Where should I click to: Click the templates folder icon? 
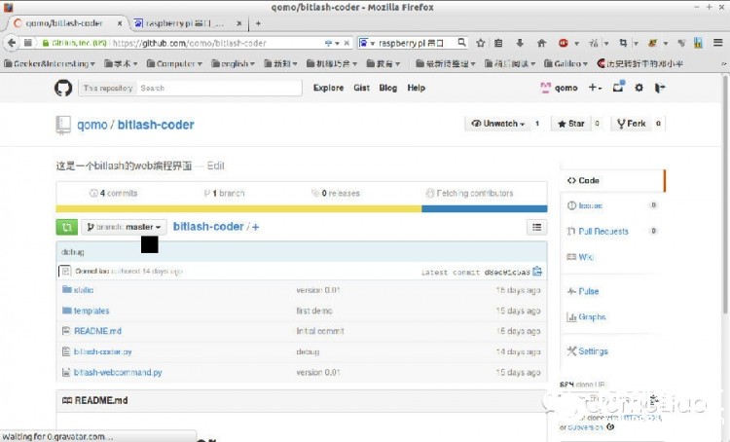click(67, 311)
